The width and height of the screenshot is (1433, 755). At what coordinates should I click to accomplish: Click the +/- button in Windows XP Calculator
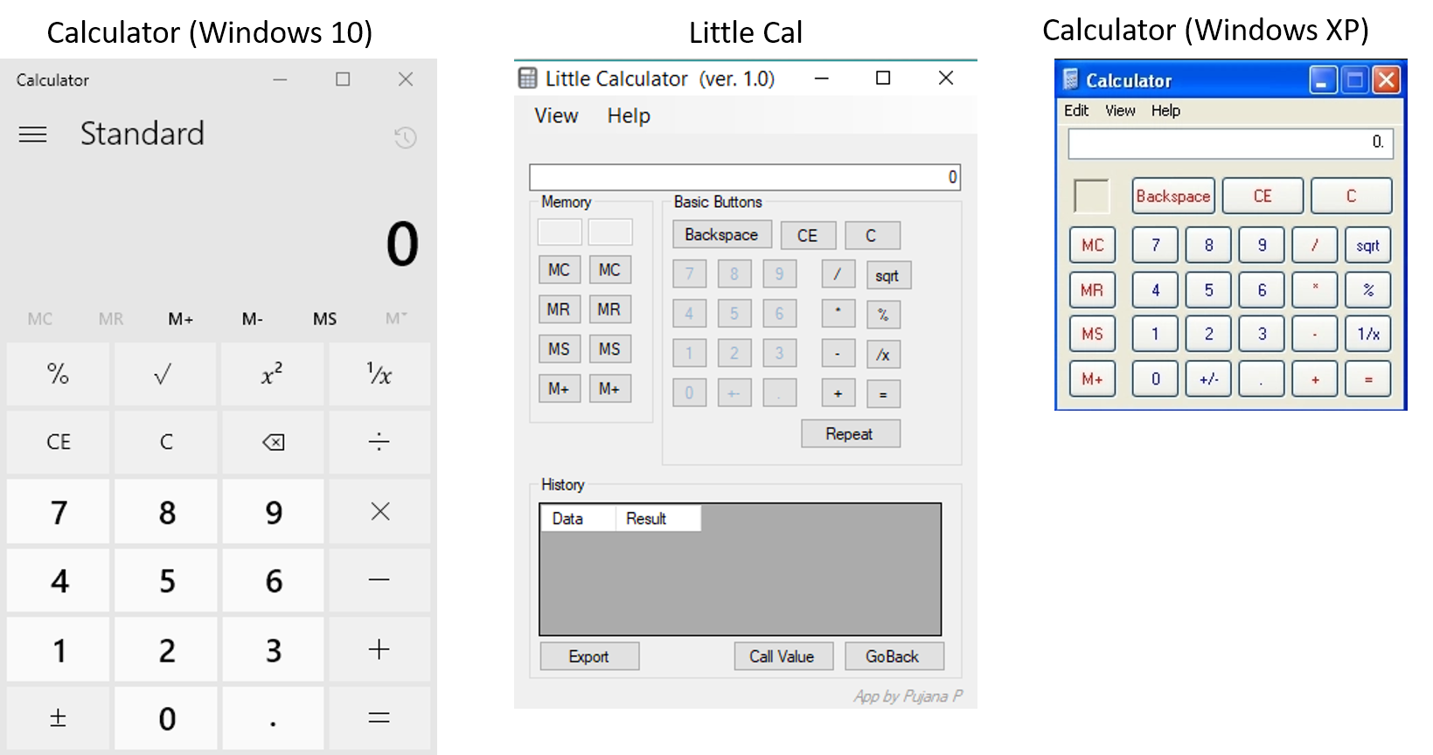1209,378
